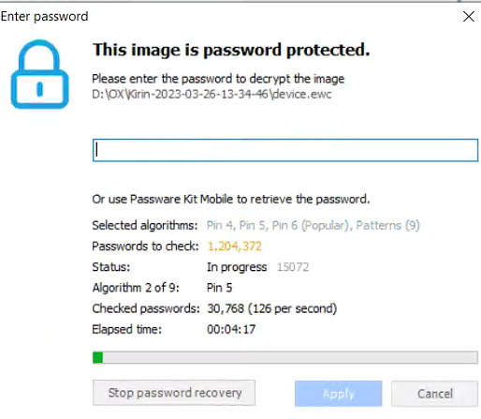Image resolution: width=481 pixels, height=419 pixels.
Task: Open the selected algorithms link
Action: (313, 225)
